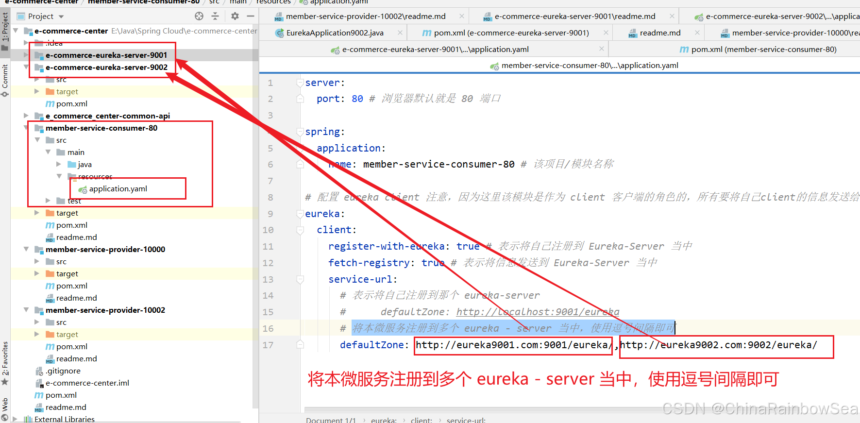Image resolution: width=860 pixels, height=423 pixels.
Task: Select src folder under member-service-provider-10002
Action: [61, 322]
